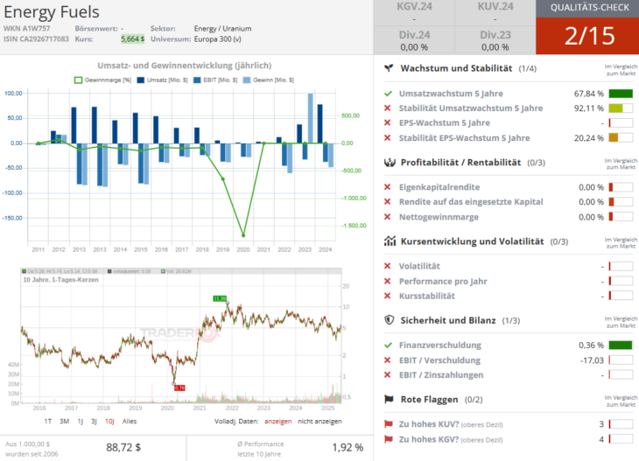Select the 1T chart time range
Viewport: 639px width, 461px height.
(48, 421)
